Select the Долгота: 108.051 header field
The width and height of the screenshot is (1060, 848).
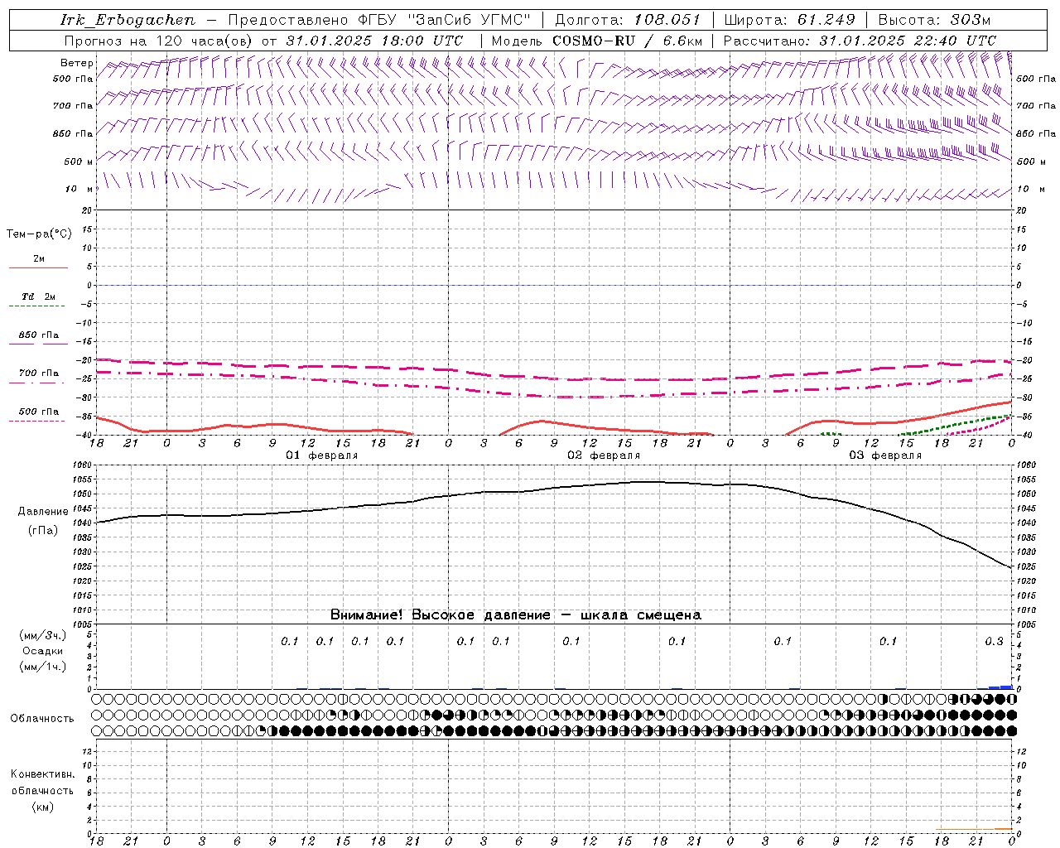[627, 20]
